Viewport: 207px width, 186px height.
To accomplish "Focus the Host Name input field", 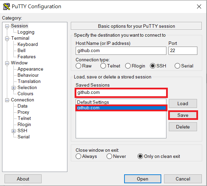I will (121, 51).
